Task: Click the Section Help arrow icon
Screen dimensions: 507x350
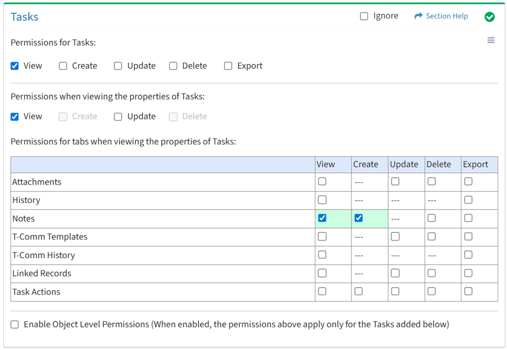Action: (x=418, y=16)
